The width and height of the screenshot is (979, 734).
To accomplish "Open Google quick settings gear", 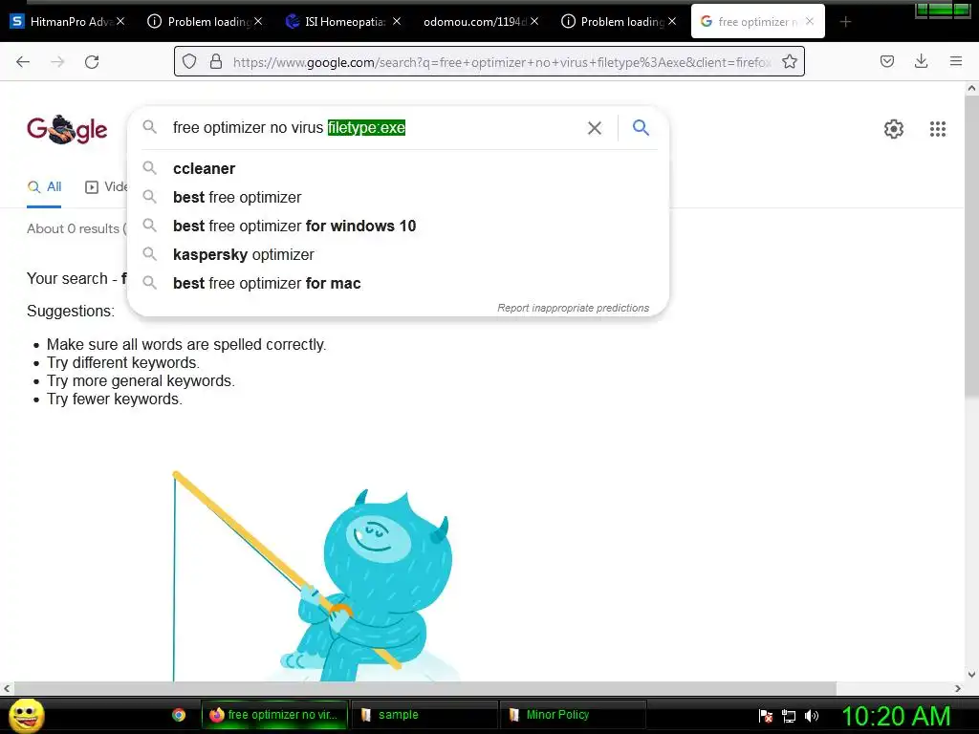I will click(x=894, y=129).
